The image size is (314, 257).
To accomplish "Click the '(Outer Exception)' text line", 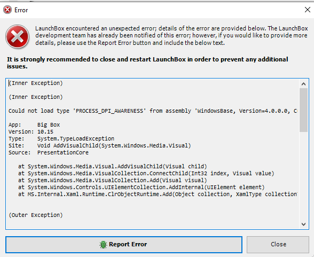I will pyautogui.click(x=36, y=215).
